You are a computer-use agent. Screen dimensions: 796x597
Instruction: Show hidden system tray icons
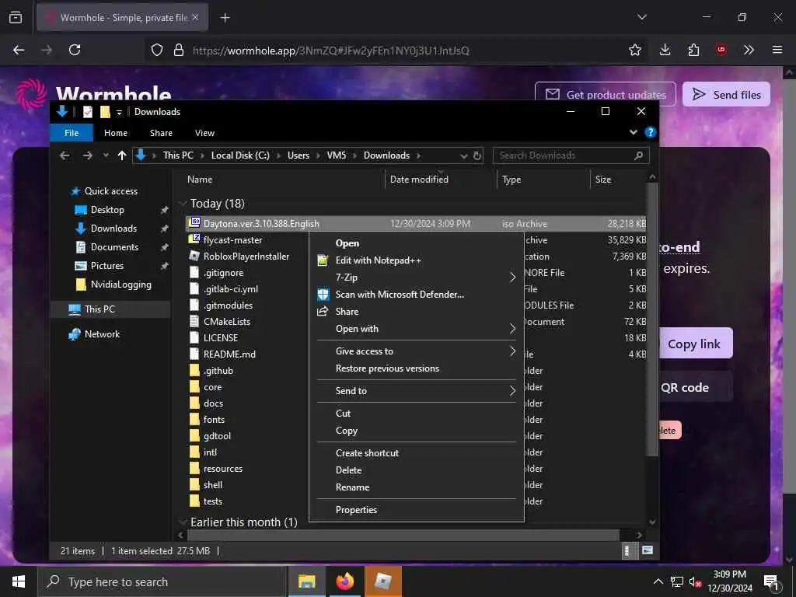click(x=658, y=581)
